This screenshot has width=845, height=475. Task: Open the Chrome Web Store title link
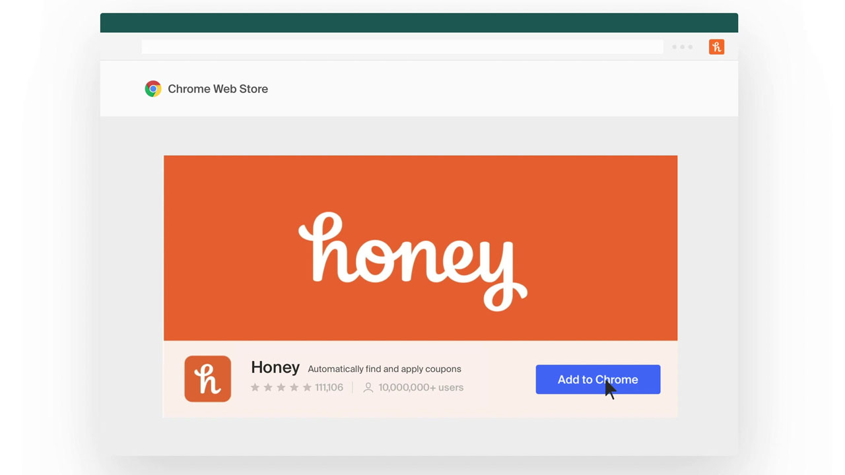tap(217, 89)
